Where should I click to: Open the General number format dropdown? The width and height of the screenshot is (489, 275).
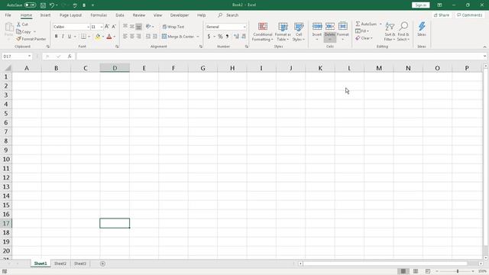244,27
